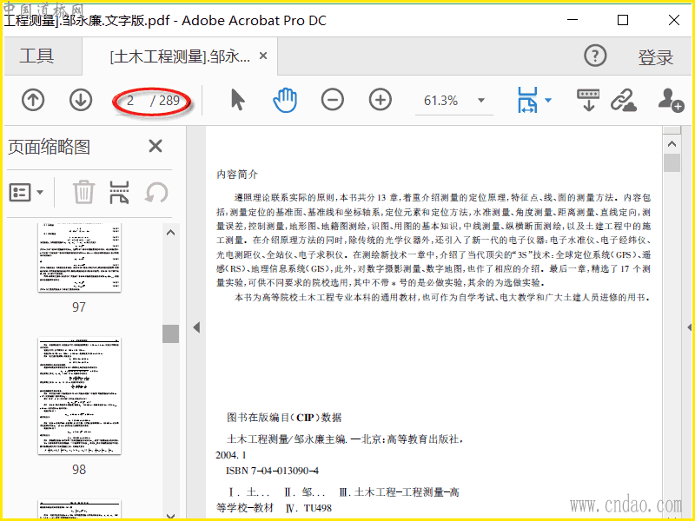The width and height of the screenshot is (695, 521).
Task: Click the ISBN 7-04-013090-4 text
Action: pos(272,471)
